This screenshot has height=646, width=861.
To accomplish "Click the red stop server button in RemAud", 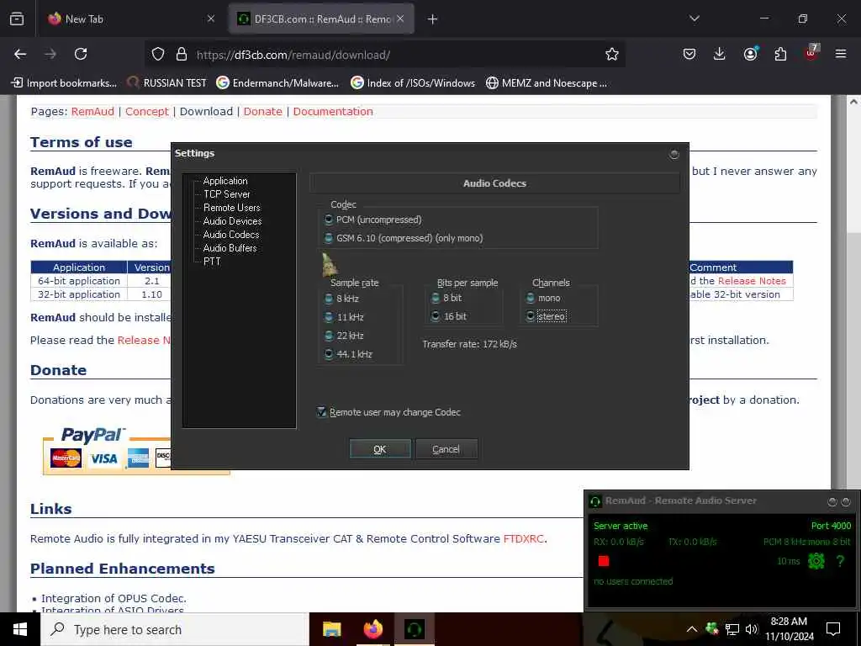I will 604,561.
